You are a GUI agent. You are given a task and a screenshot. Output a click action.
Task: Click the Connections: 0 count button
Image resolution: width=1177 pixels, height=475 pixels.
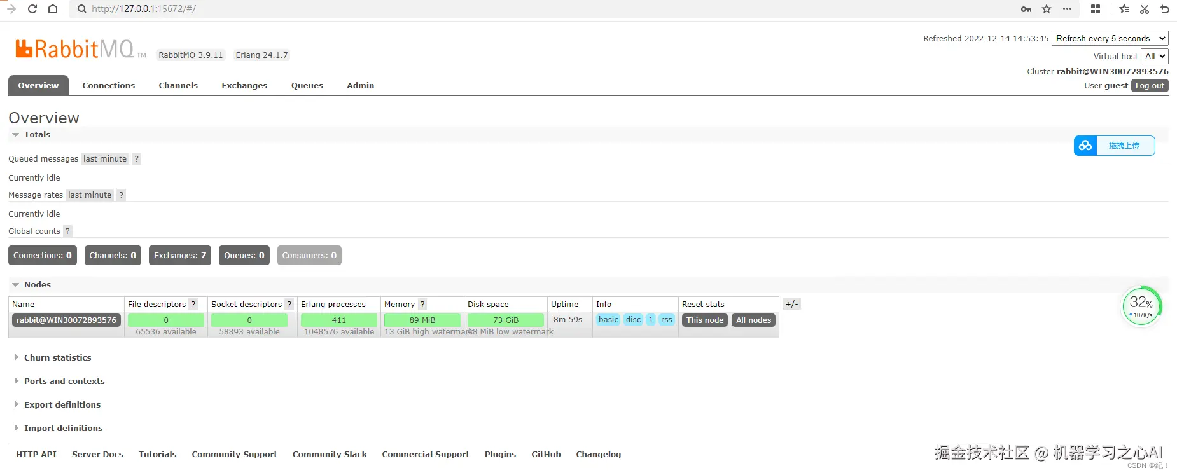tap(43, 256)
